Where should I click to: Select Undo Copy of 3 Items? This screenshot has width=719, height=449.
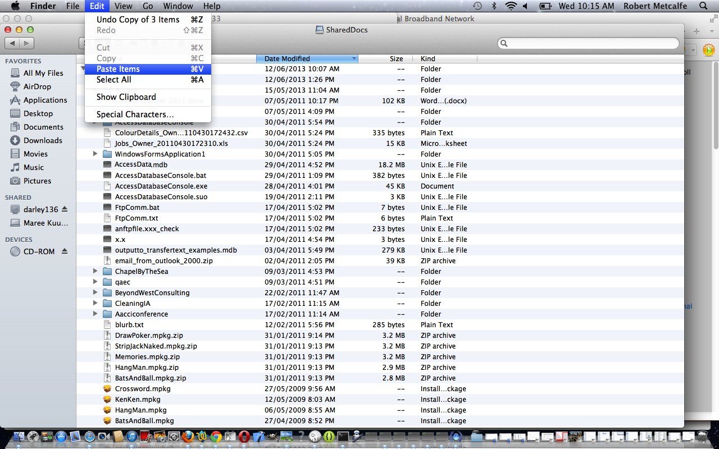[x=138, y=20]
